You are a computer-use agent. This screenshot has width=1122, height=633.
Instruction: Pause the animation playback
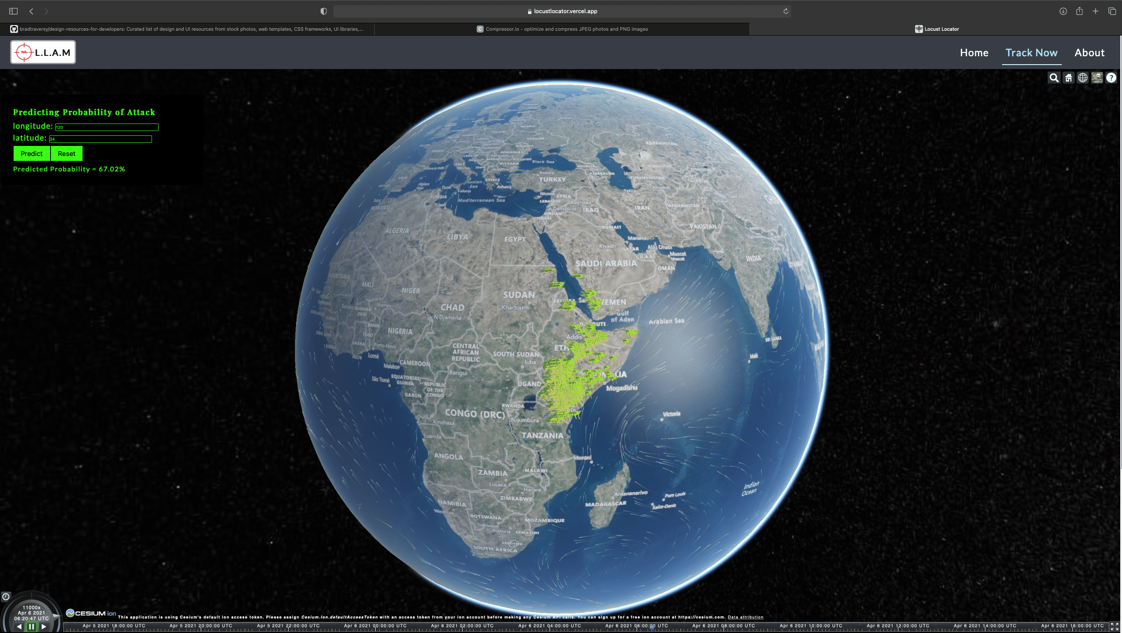coord(31,627)
